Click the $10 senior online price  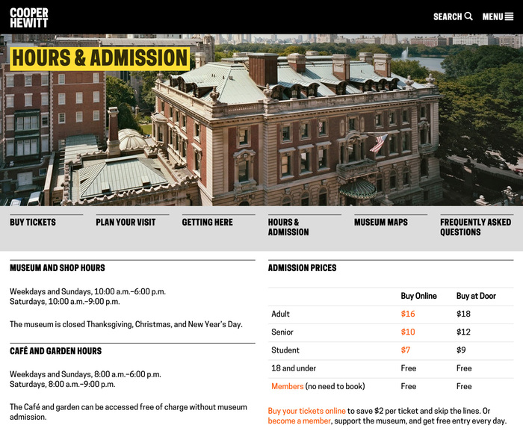point(408,332)
